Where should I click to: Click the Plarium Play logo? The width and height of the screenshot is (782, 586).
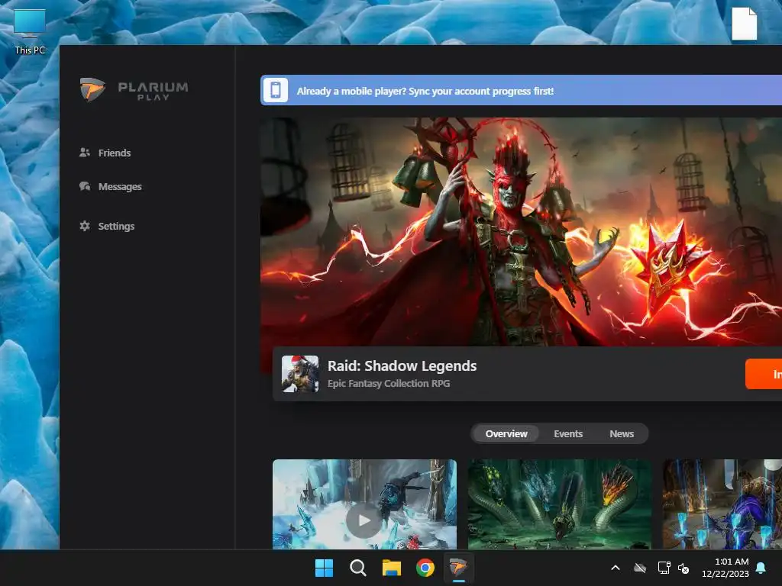click(x=134, y=90)
